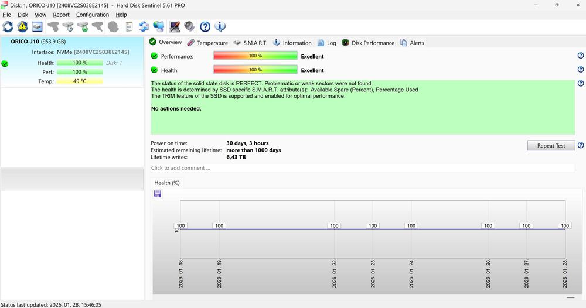Click the '6,43 TB' lifetime writes value
586x308 pixels.
(x=236, y=157)
